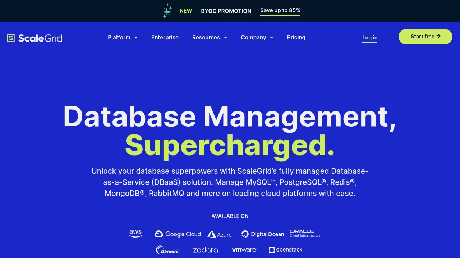
Task: Click the OpenStack logo
Action: pyautogui.click(x=286, y=250)
